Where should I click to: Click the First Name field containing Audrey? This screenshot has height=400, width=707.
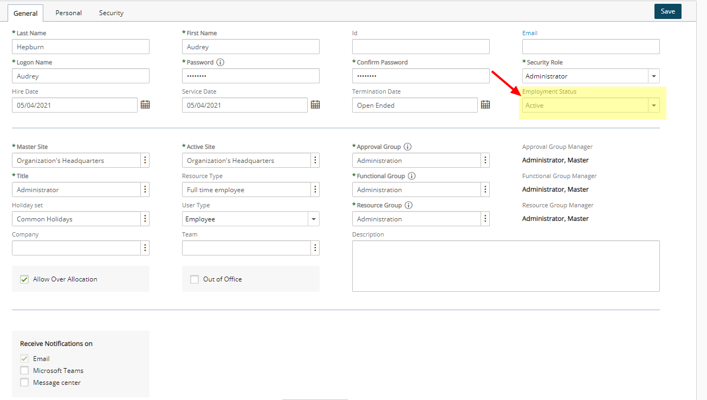251,47
